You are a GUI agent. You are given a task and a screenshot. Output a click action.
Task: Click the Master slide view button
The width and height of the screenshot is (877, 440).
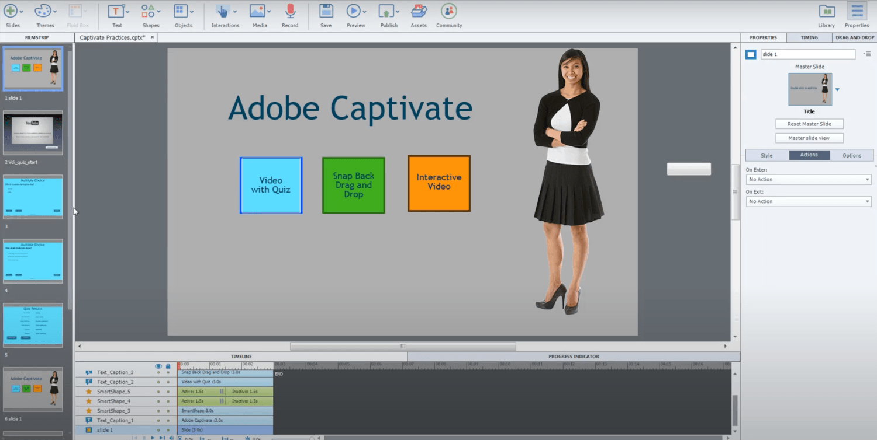coord(809,138)
